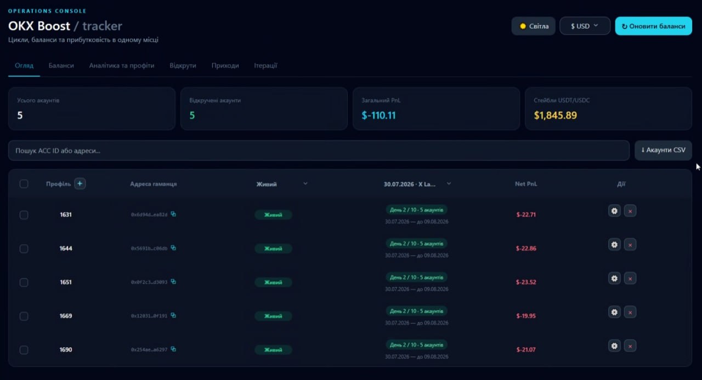The width and height of the screenshot is (702, 380).
Task: Select the checkbox for profile 1651
Action: 24,282
